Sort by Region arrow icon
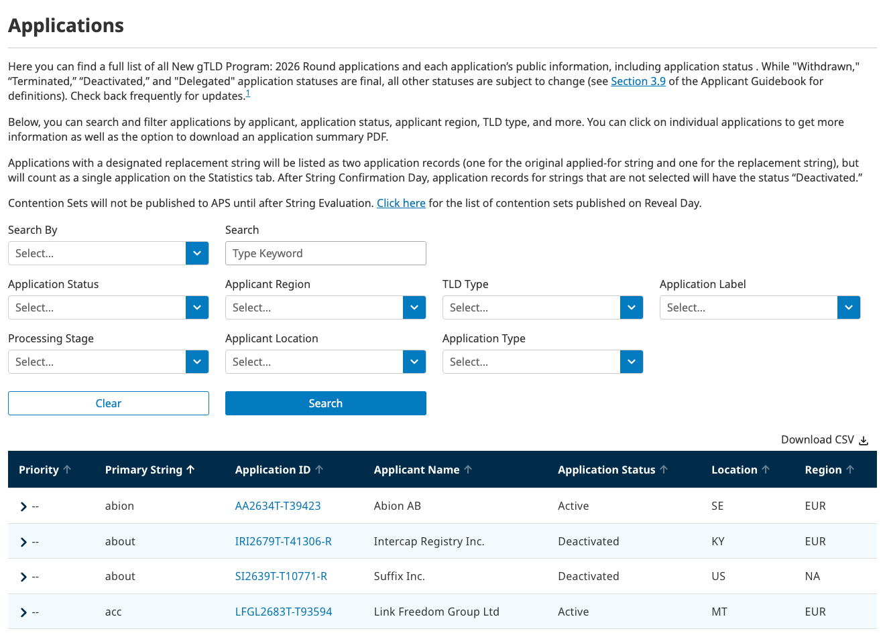885x633 pixels. (850, 470)
